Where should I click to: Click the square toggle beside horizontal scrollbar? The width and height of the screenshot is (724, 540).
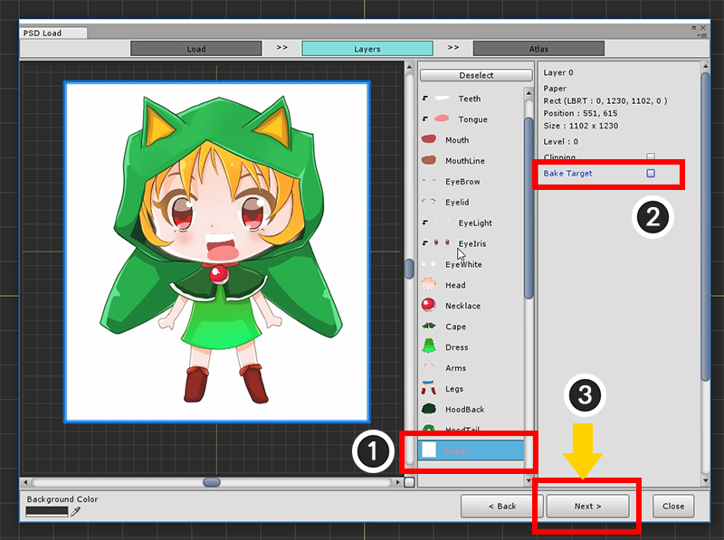[409, 482]
